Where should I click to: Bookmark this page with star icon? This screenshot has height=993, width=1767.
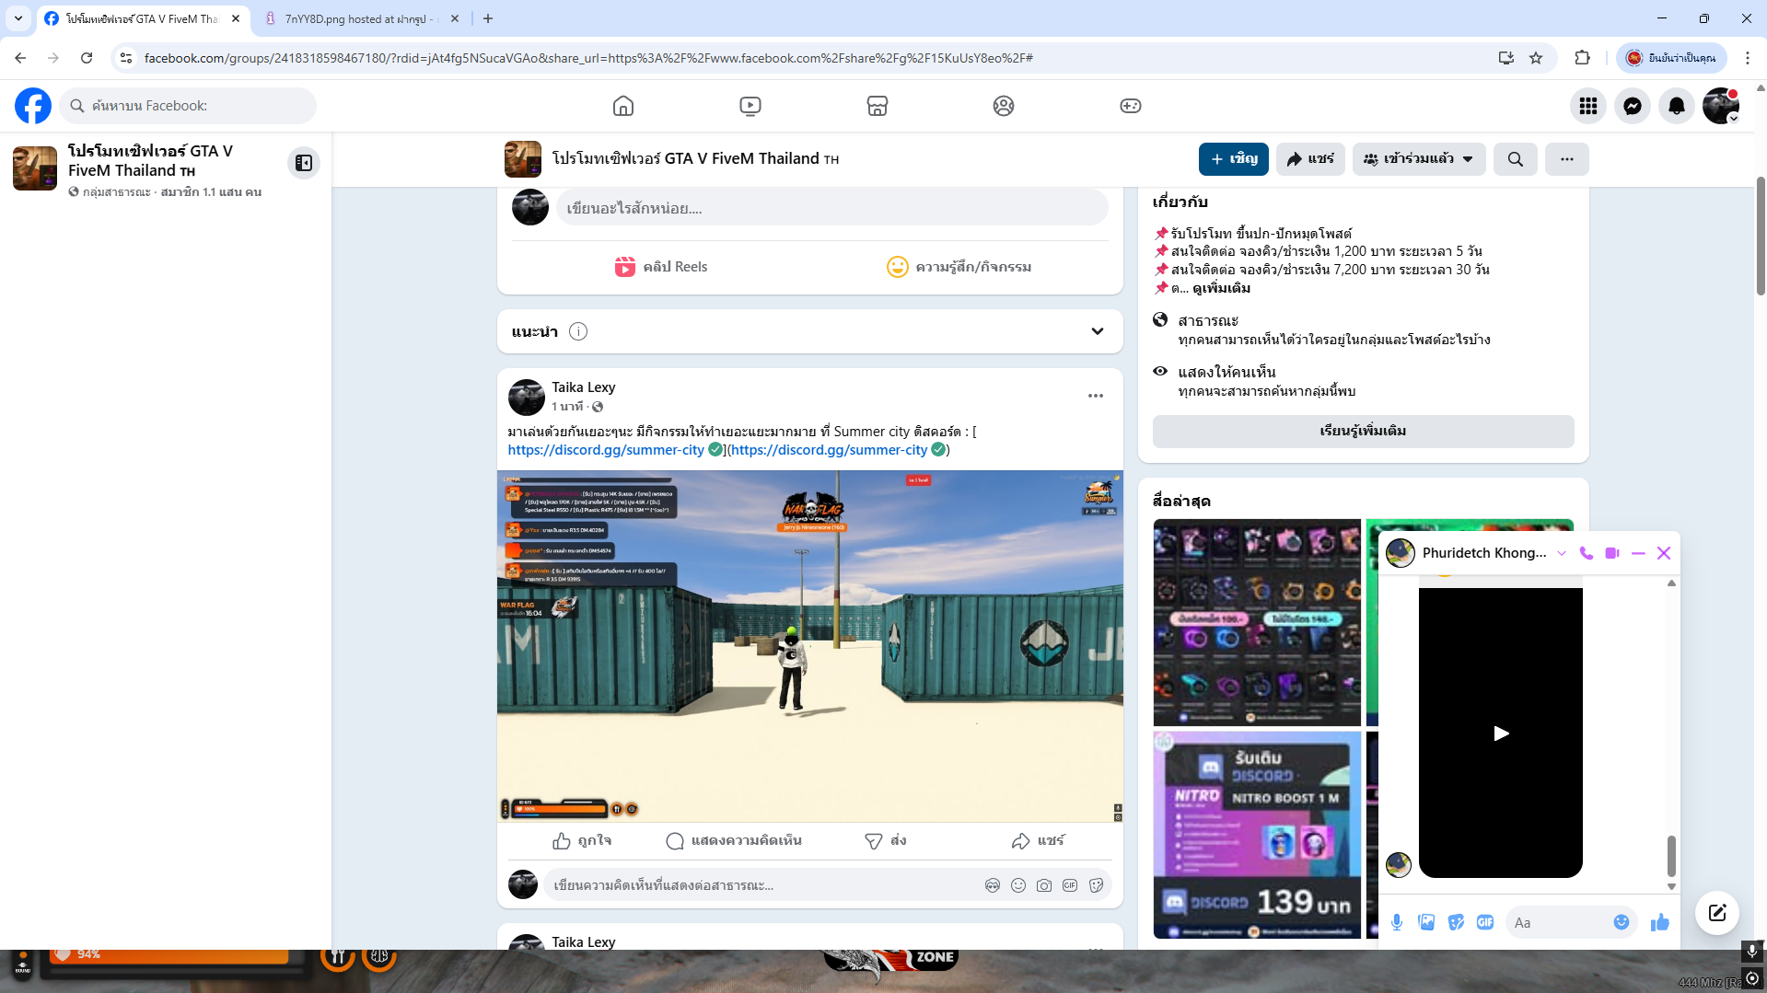pos(1536,58)
